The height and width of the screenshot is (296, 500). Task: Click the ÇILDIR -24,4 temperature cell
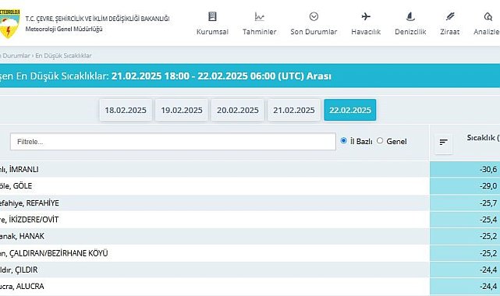(x=465, y=270)
